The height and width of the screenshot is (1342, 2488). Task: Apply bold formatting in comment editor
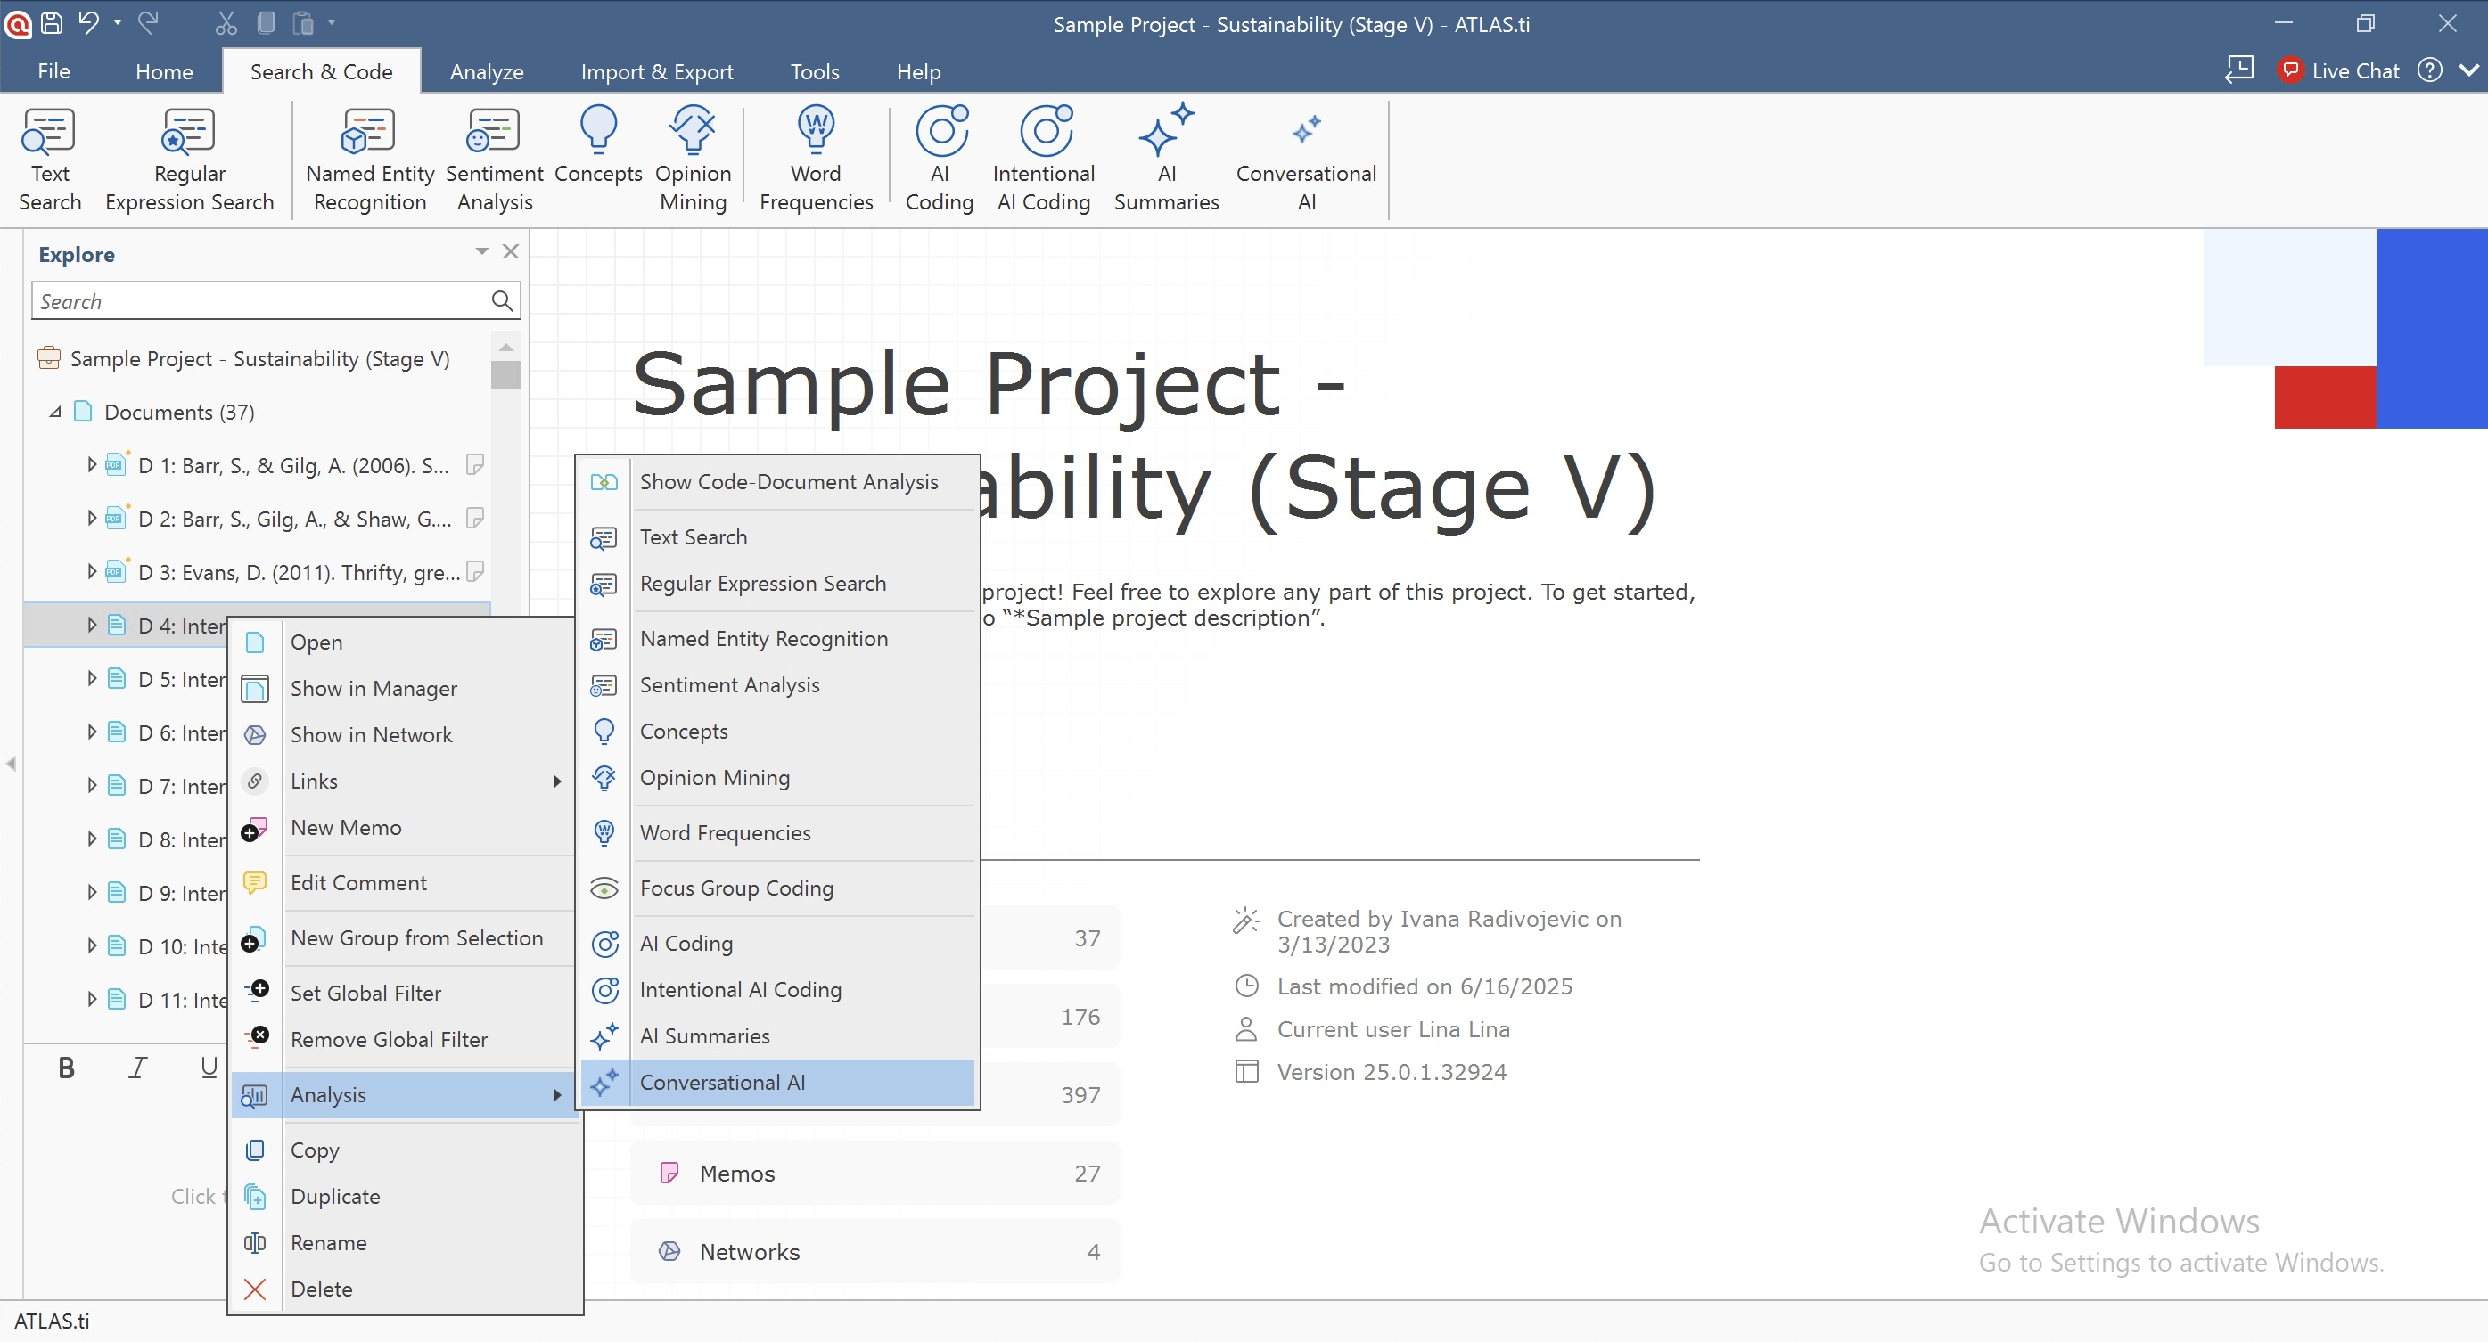click(66, 1067)
